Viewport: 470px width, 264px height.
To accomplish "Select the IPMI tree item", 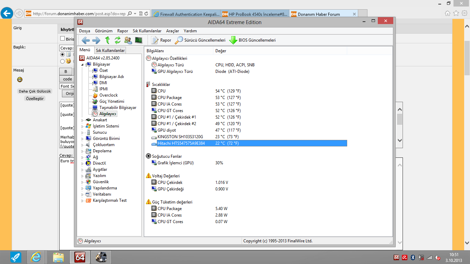I will click(x=104, y=89).
